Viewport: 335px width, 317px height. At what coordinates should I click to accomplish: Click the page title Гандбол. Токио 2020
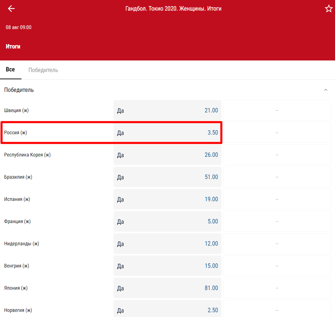(x=173, y=9)
